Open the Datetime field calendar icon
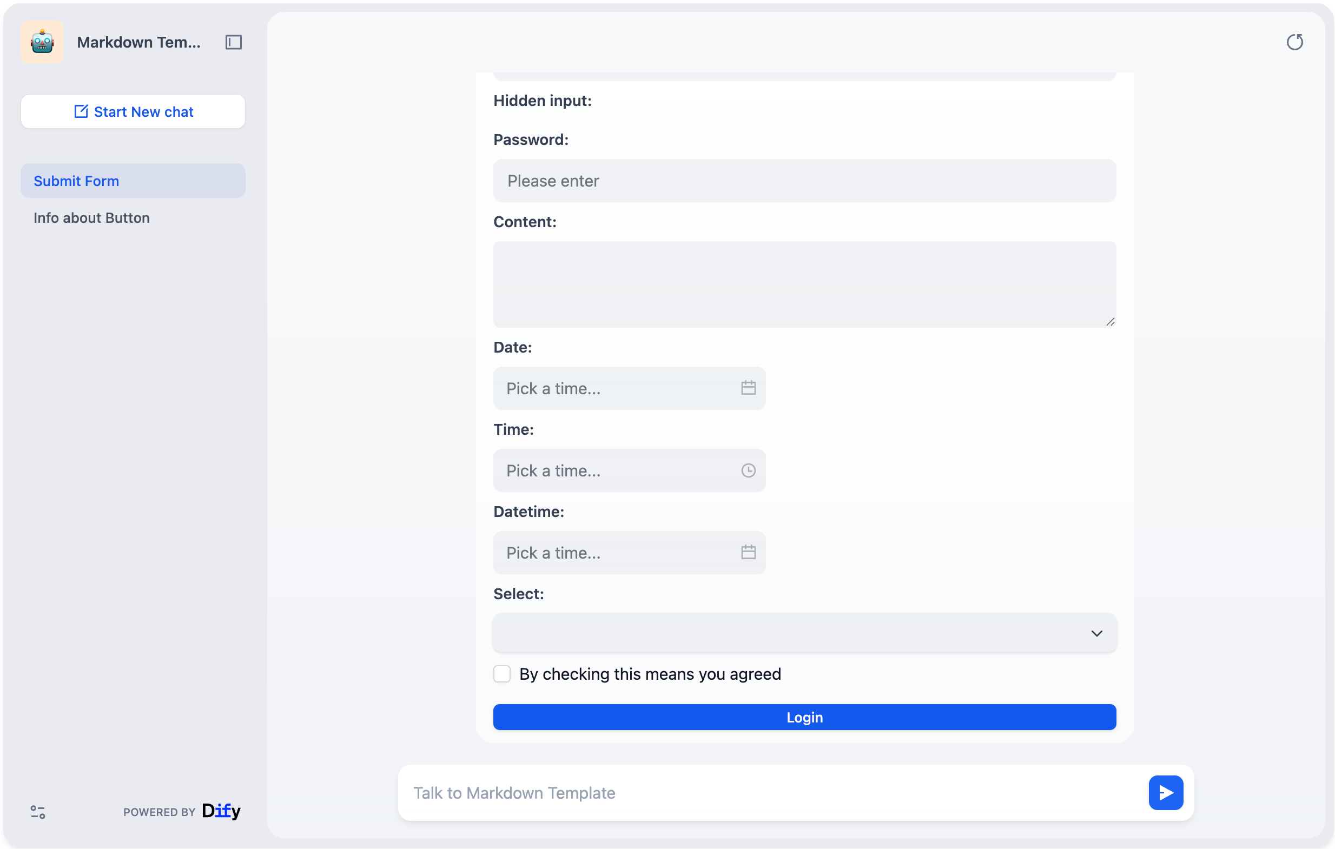This screenshot has height=849, width=1335. [x=748, y=553]
